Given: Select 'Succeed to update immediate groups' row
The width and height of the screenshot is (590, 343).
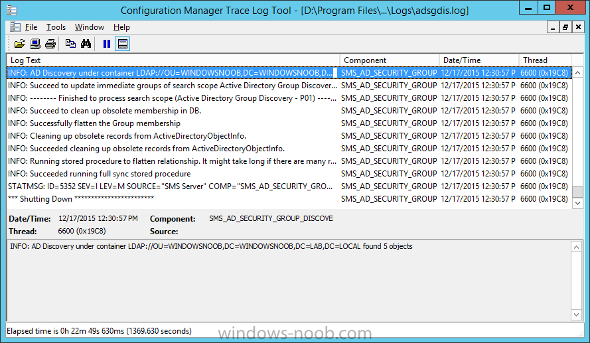Looking at the screenshot, I should point(289,86).
